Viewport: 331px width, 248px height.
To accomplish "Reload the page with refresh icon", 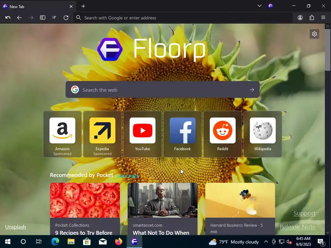I will (66, 18).
